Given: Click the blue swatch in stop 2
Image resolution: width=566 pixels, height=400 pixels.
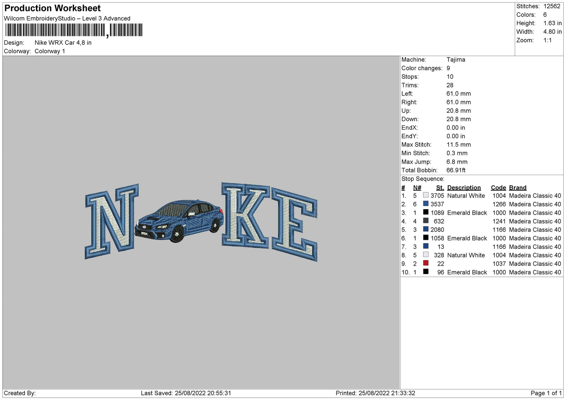Looking at the screenshot, I should point(426,204).
